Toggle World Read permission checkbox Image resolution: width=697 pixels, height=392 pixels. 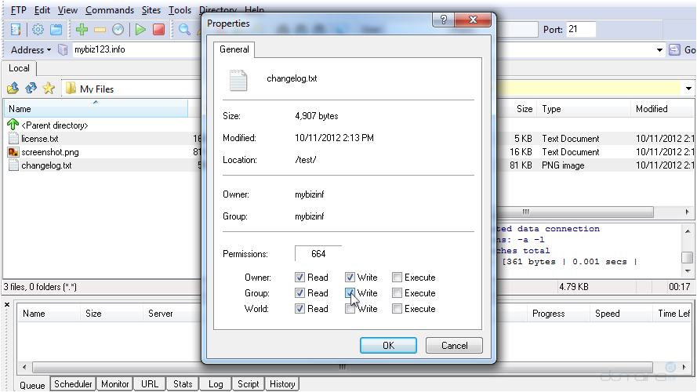click(x=299, y=308)
